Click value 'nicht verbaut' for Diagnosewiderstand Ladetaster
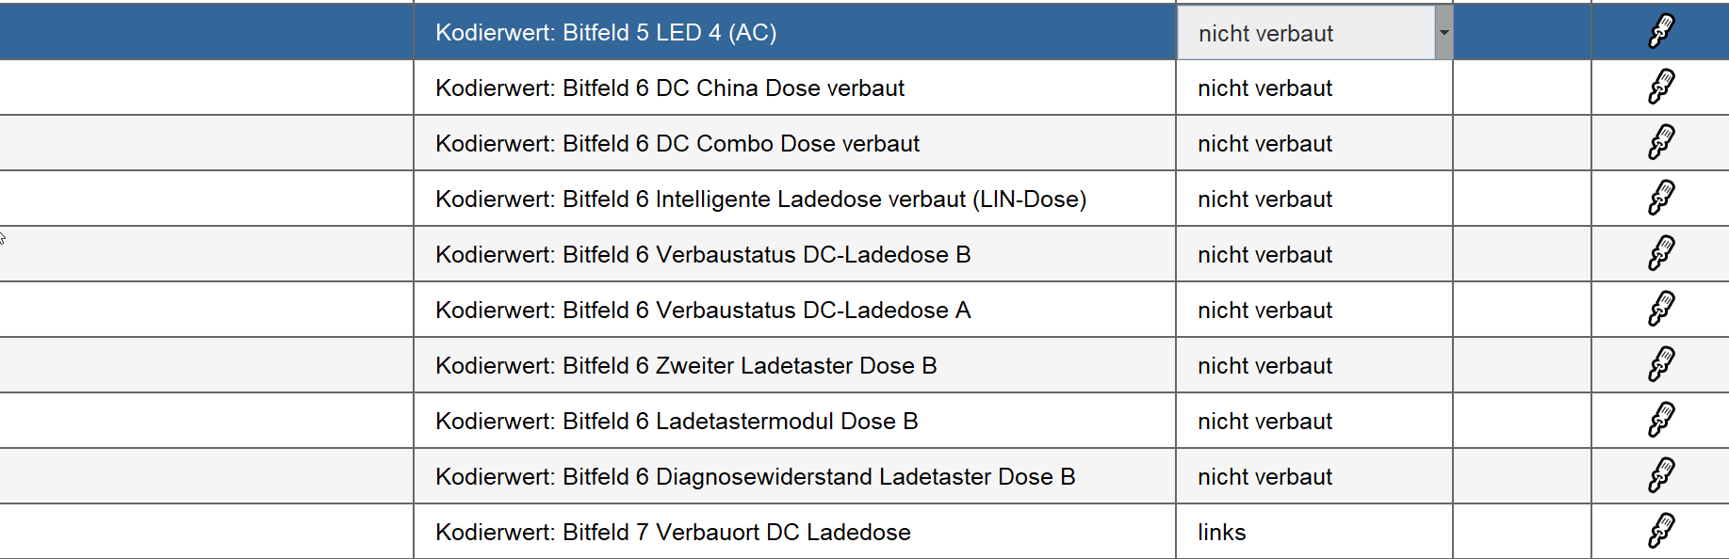 pos(1264,477)
